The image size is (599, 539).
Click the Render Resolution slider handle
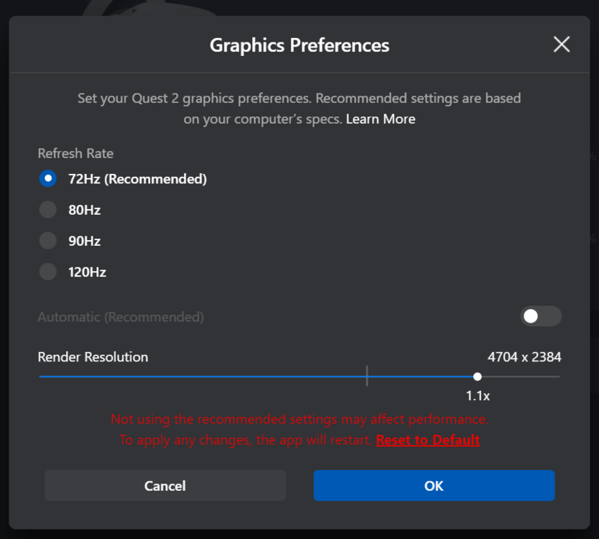pos(478,376)
